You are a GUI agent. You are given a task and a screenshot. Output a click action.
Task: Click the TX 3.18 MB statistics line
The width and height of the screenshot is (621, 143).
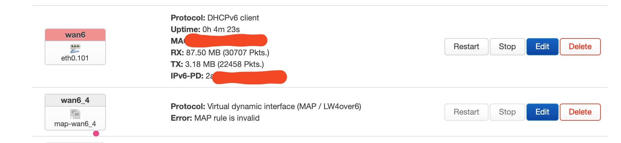coord(217,64)
